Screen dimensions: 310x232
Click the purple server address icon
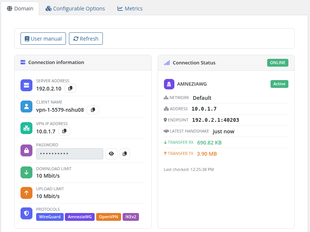pyautogui.click(x=26, y=85)
